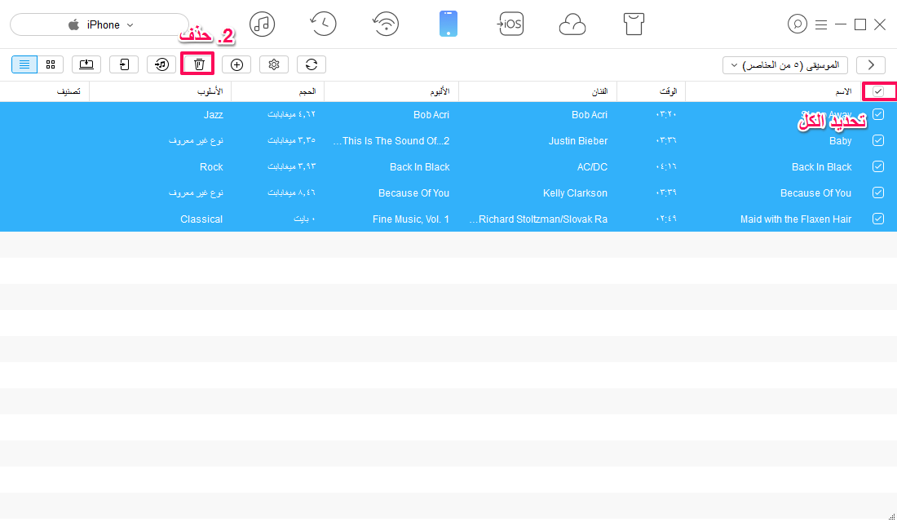Open the hamburger menu icon
Image resolution: width=897 pixels, height=522 pixels.
pos(821,24)
